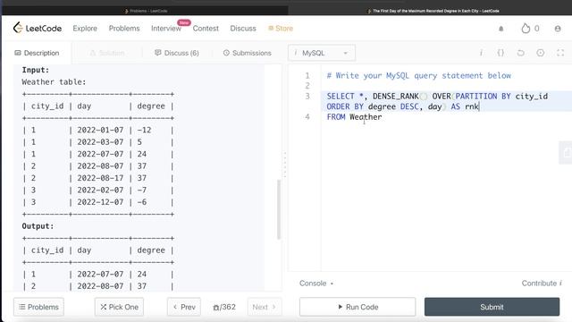Click editor line 4 FROM Weather
Viewport: 572px width, 322px height.
click(x=354, y=117)
